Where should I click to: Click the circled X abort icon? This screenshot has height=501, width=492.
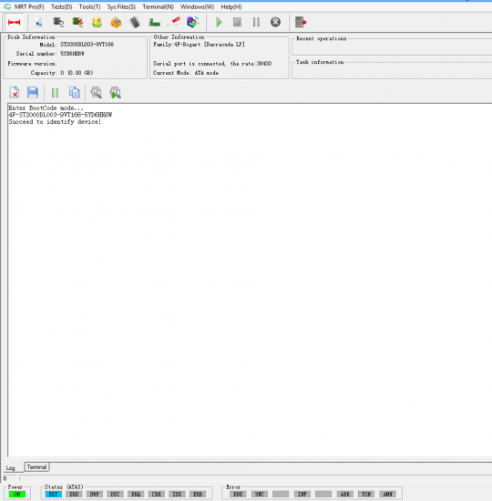tap(275, 22)
